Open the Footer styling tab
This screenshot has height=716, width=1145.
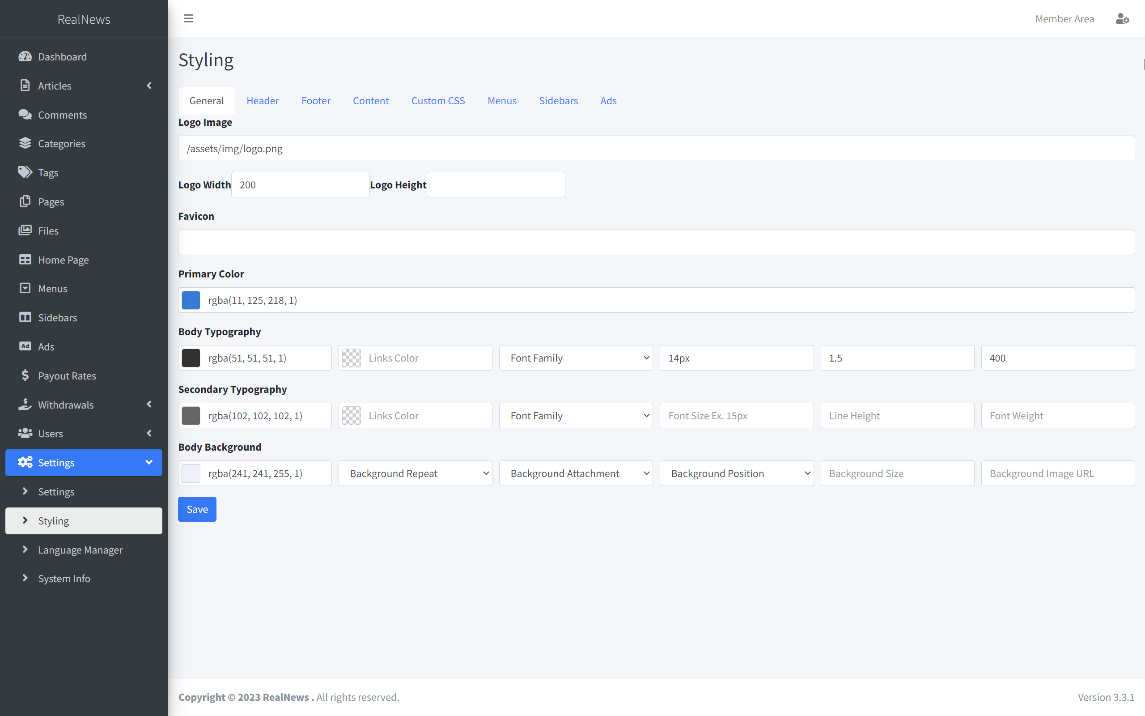[316, 100]
